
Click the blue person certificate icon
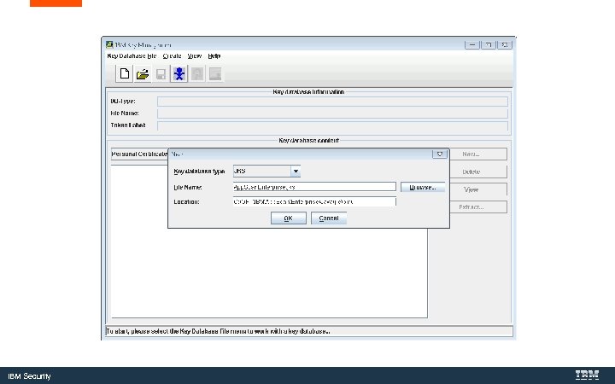click(x=179, y=73)
